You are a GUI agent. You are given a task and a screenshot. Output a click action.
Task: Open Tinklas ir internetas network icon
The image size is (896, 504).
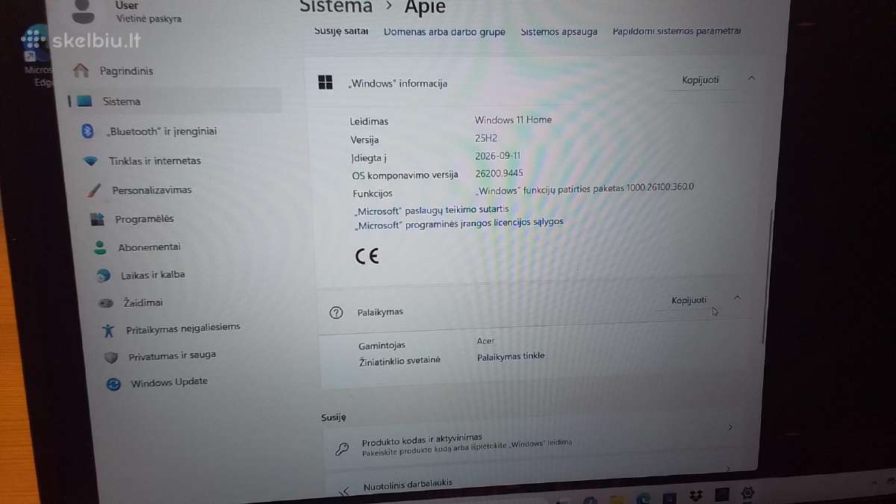(91, 161)
